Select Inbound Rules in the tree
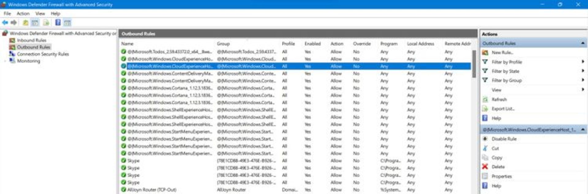Viewport: 588px width, 194px height. [x=32, y=40]
